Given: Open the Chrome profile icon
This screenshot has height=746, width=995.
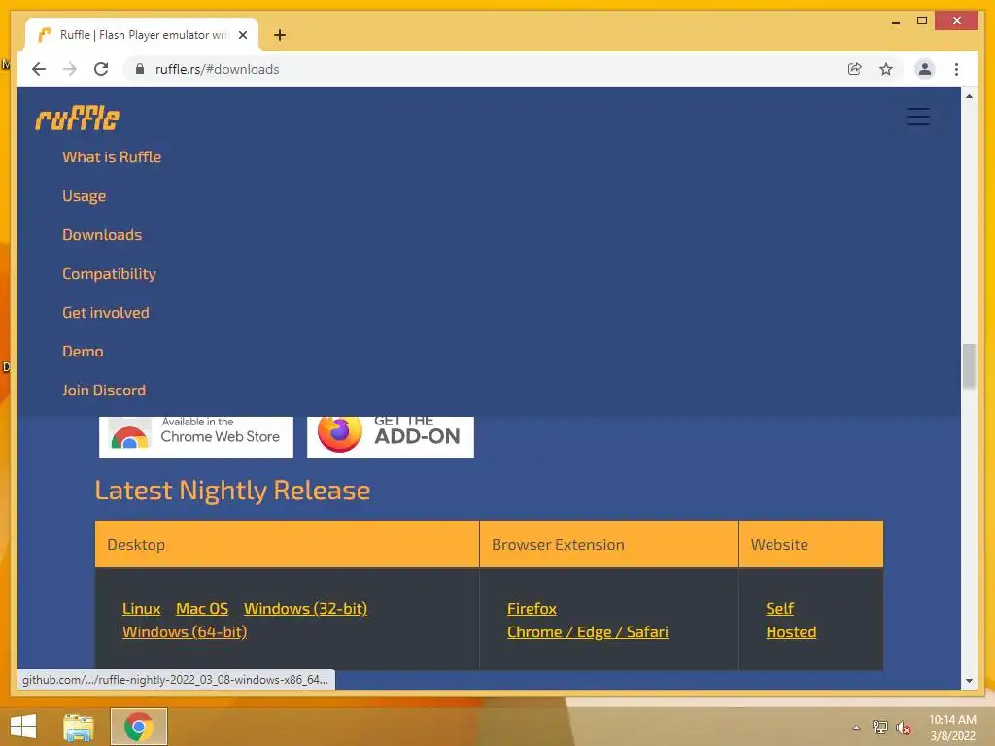Looking at the screenshot, I should (925, 69).
